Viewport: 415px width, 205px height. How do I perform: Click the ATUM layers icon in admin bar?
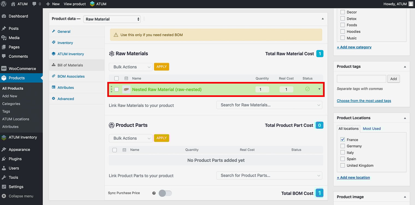(92, 4)
